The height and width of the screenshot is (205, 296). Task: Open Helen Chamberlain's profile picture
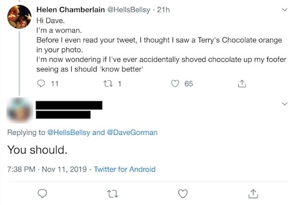(x=19, y=17)
